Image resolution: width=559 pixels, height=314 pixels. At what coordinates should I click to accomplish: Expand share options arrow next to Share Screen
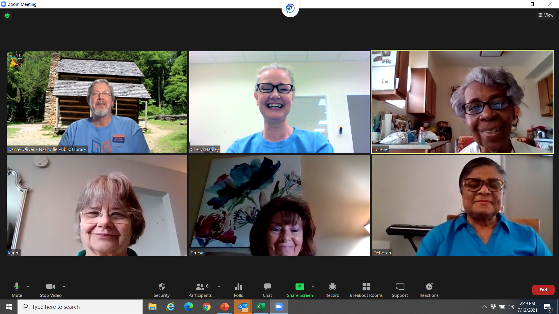coord(313,287)
